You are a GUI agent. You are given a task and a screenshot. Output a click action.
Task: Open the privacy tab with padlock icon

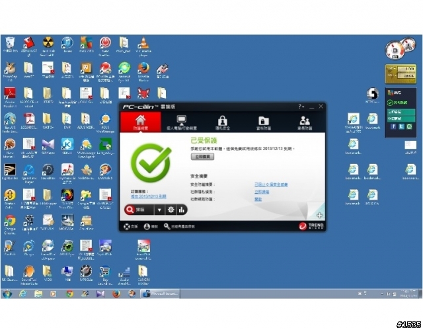click(x=223, y=122)
